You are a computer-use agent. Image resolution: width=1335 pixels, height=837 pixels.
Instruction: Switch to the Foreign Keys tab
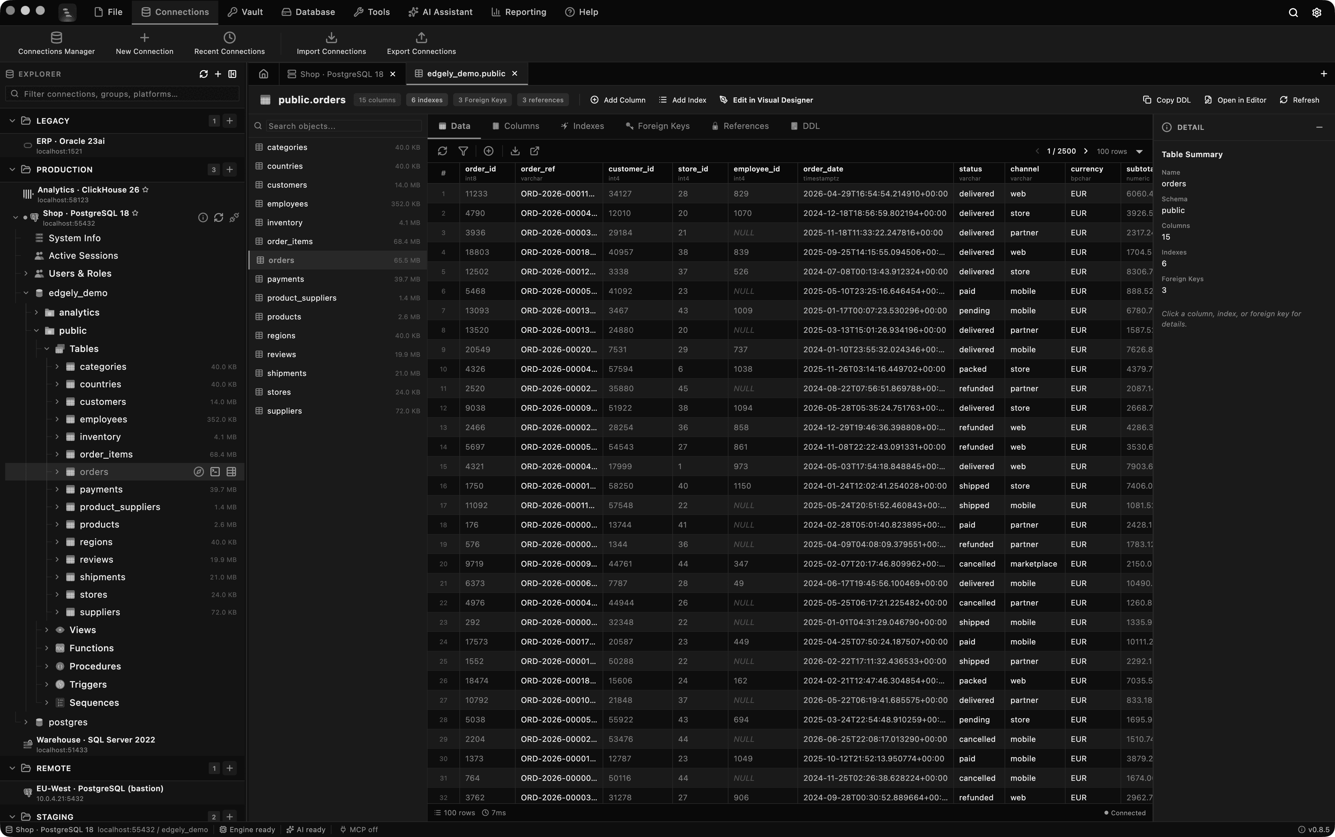tap(657, 126)
